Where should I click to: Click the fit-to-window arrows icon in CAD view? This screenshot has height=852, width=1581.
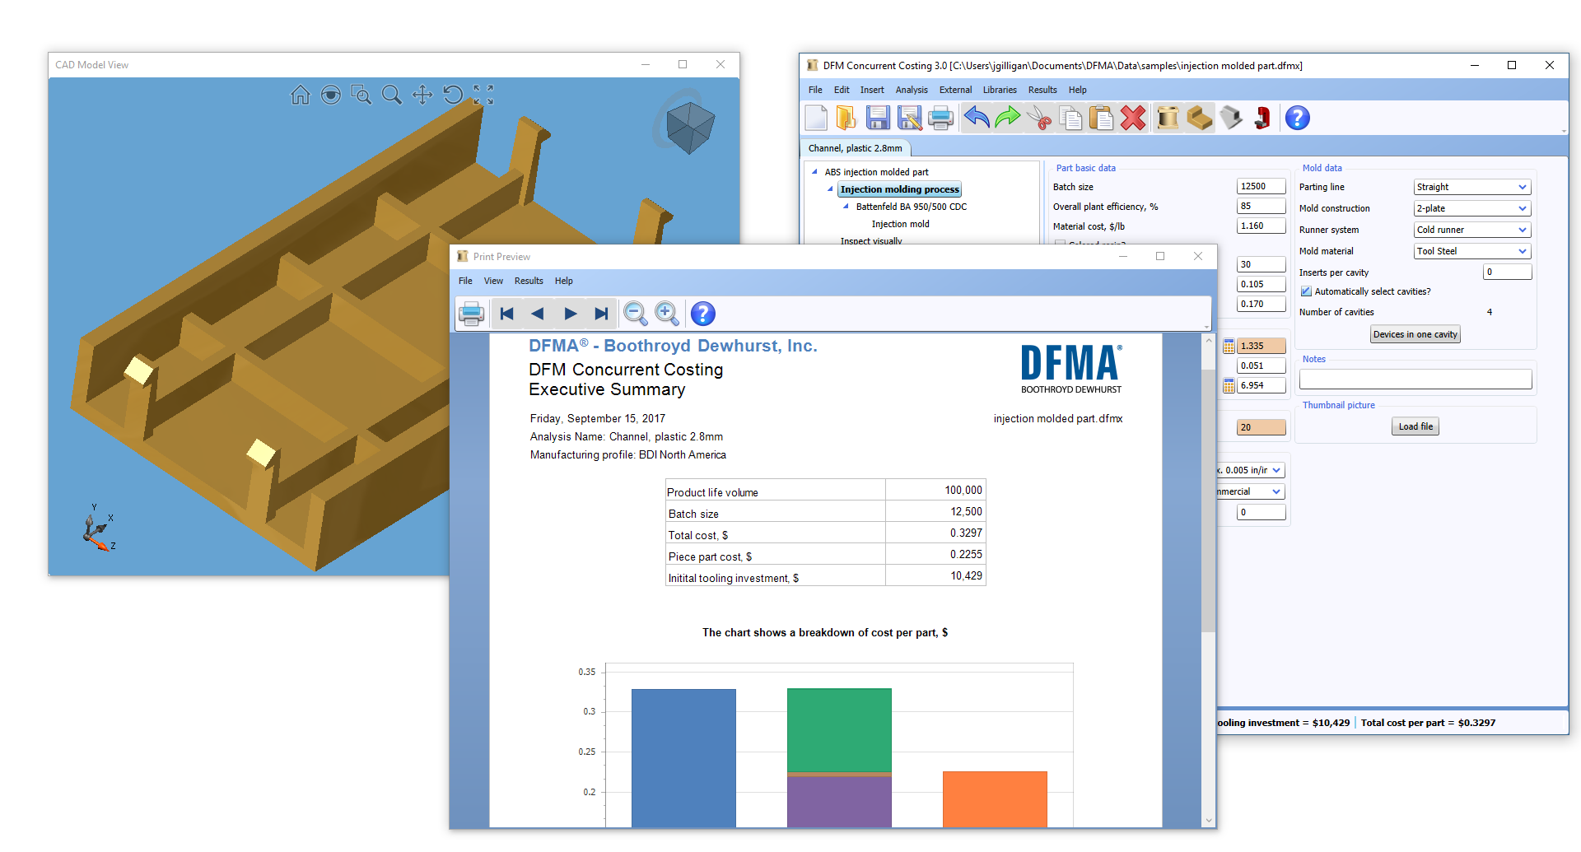(483, 95)
